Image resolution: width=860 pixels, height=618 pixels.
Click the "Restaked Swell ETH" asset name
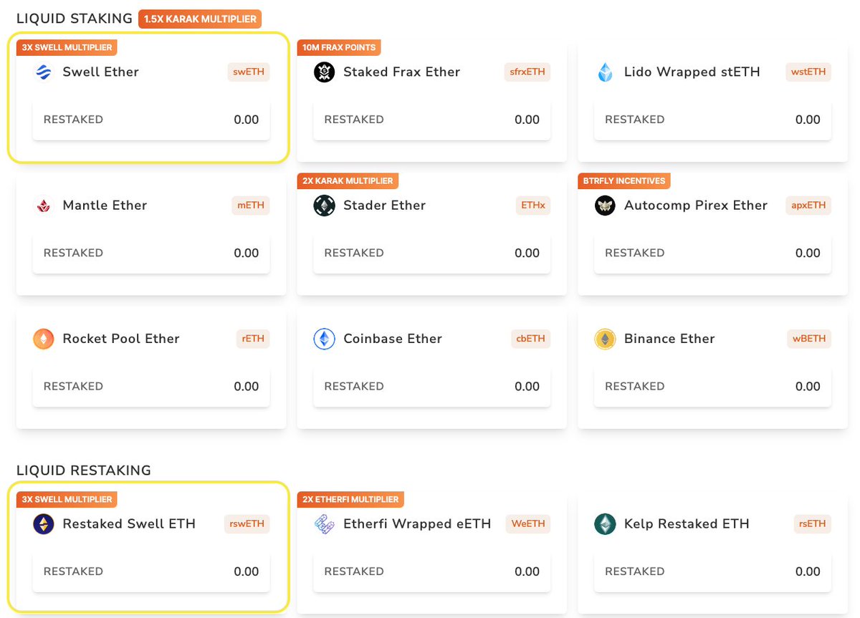pyautogui.click(x=129, y=523)
